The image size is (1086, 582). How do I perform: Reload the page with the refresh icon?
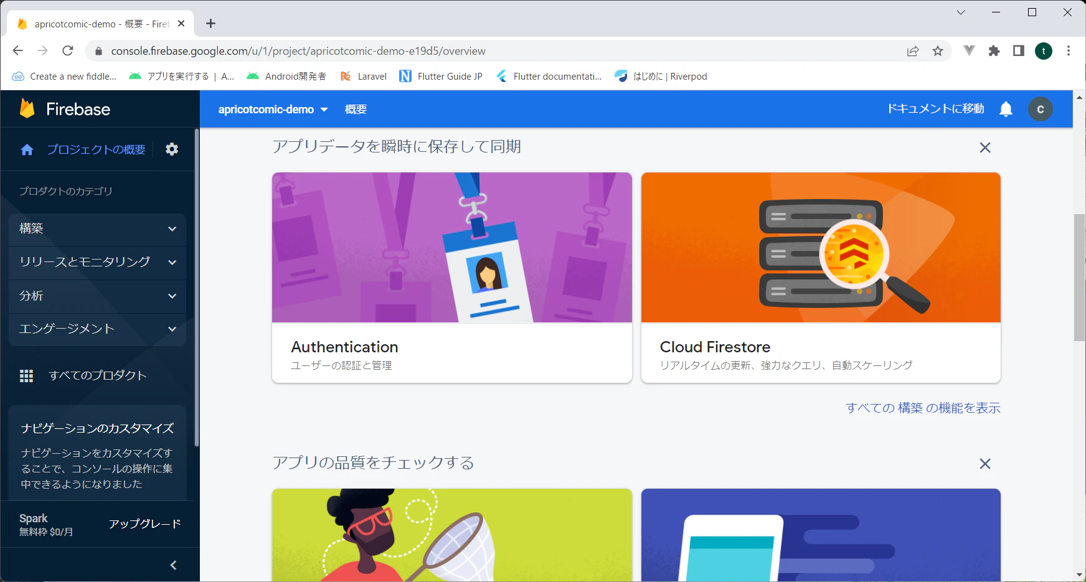[68, 51]
